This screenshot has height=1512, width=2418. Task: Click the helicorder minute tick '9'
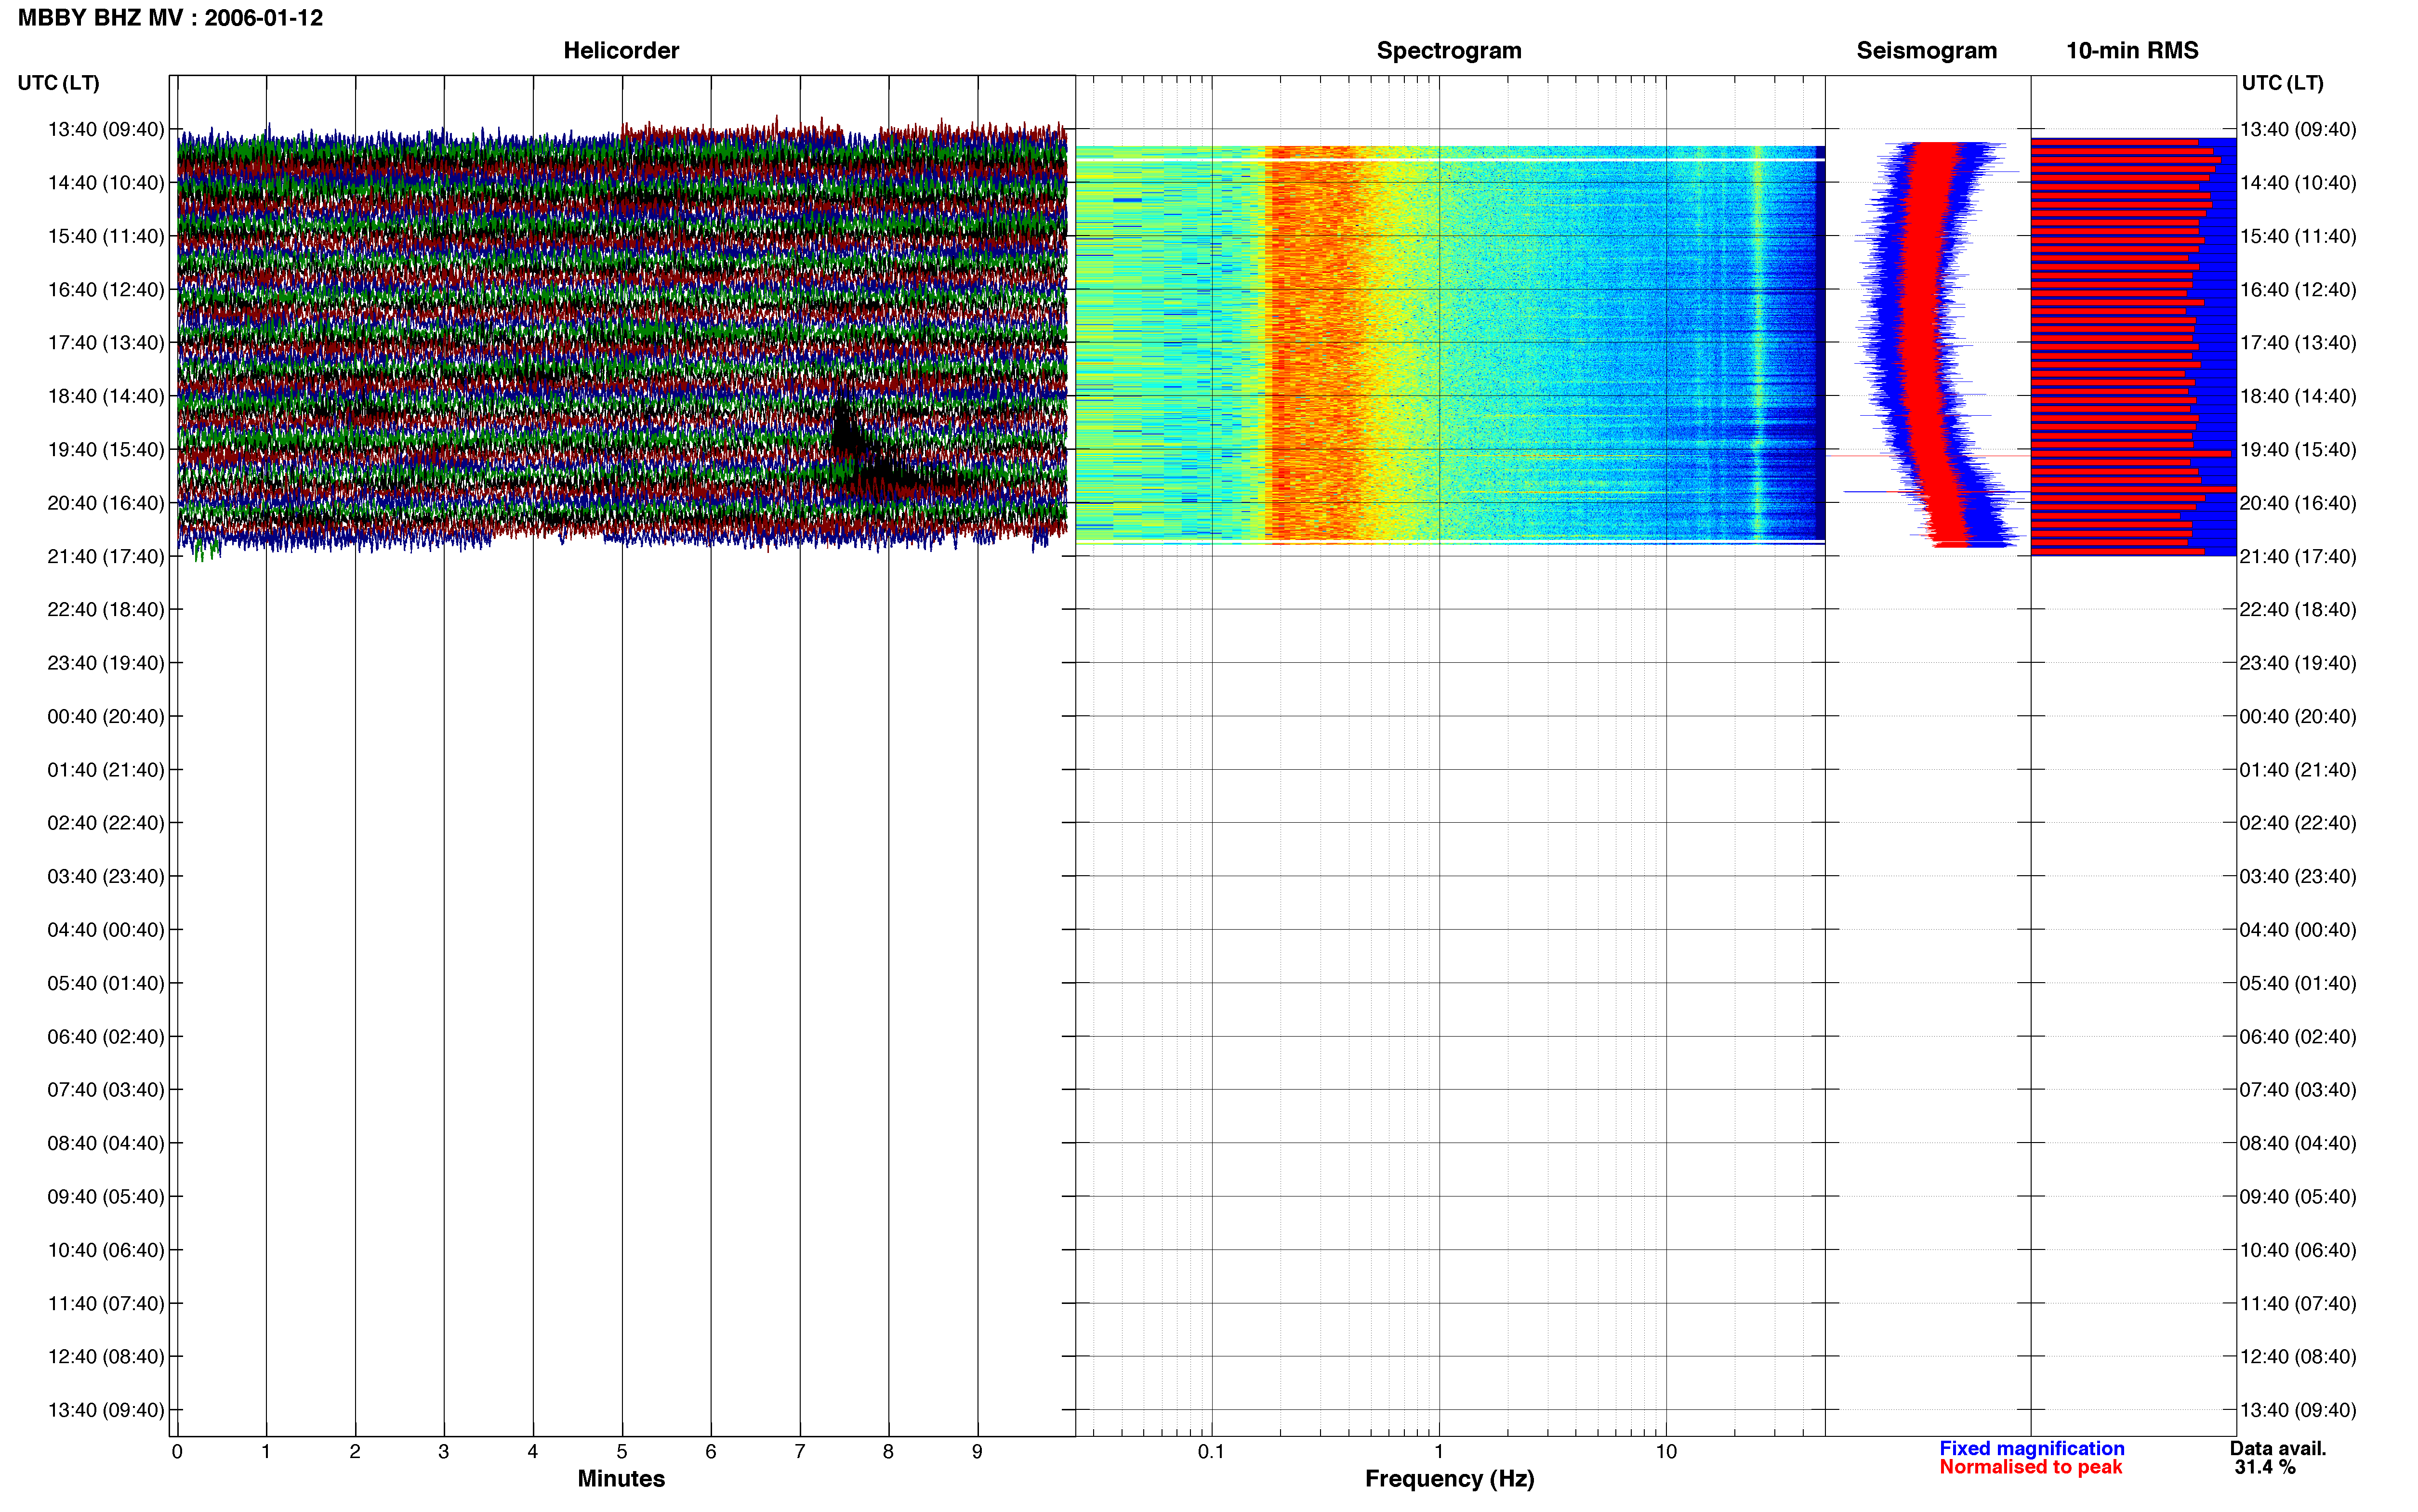point(977,1452)
